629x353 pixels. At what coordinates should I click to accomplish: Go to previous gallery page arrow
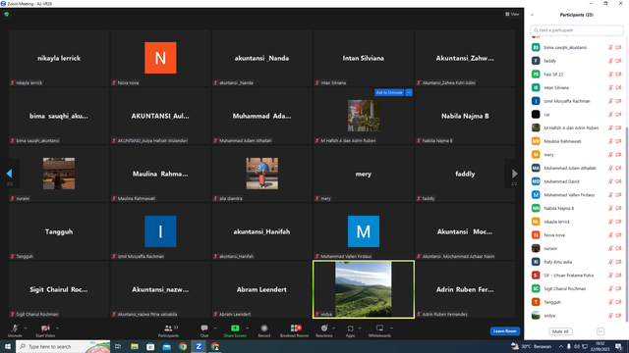click(9, 174)
